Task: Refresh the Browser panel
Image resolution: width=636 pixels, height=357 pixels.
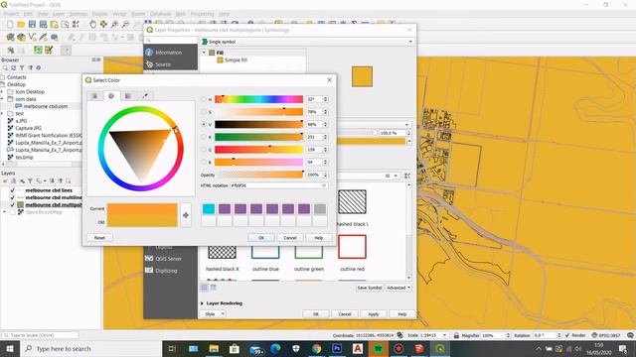Action: pyautogui.click(x=13, y=68)
